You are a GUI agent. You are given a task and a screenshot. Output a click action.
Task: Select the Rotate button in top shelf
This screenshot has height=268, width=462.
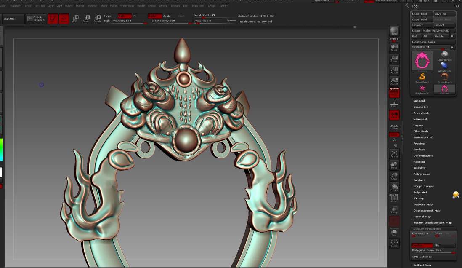click(97, 19)
